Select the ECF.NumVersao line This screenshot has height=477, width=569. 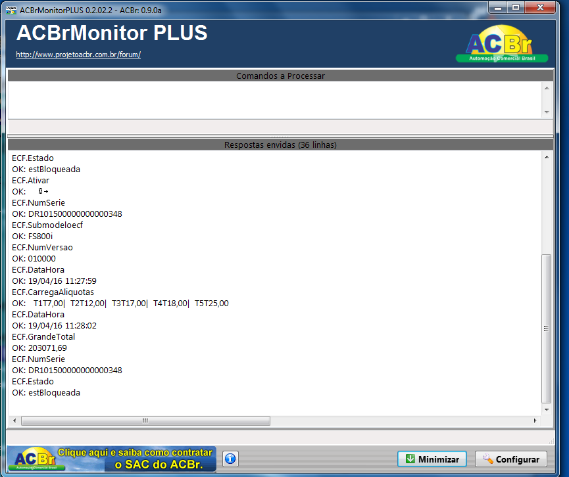[x=43, y=248]
